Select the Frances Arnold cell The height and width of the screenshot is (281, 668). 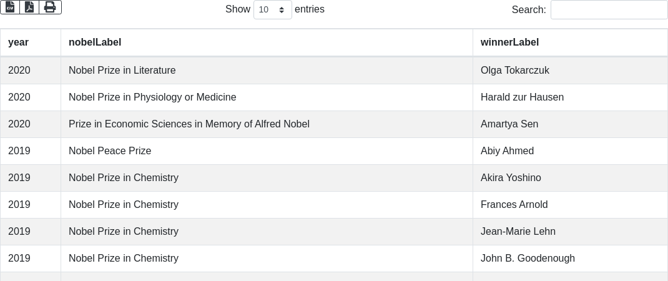[x=514, y=205]
